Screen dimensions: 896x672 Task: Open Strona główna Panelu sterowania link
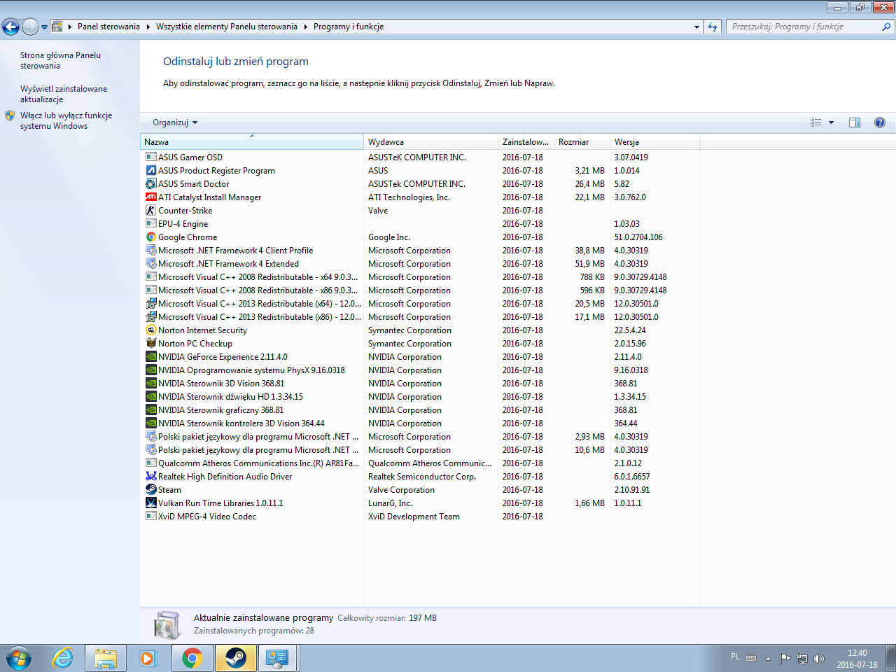(60, 60)
